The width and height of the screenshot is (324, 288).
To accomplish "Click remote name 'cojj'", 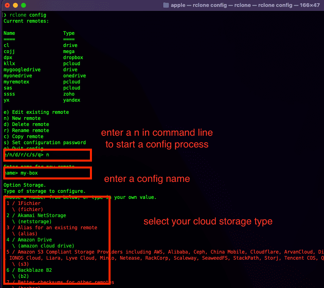I will pos(9,51).
